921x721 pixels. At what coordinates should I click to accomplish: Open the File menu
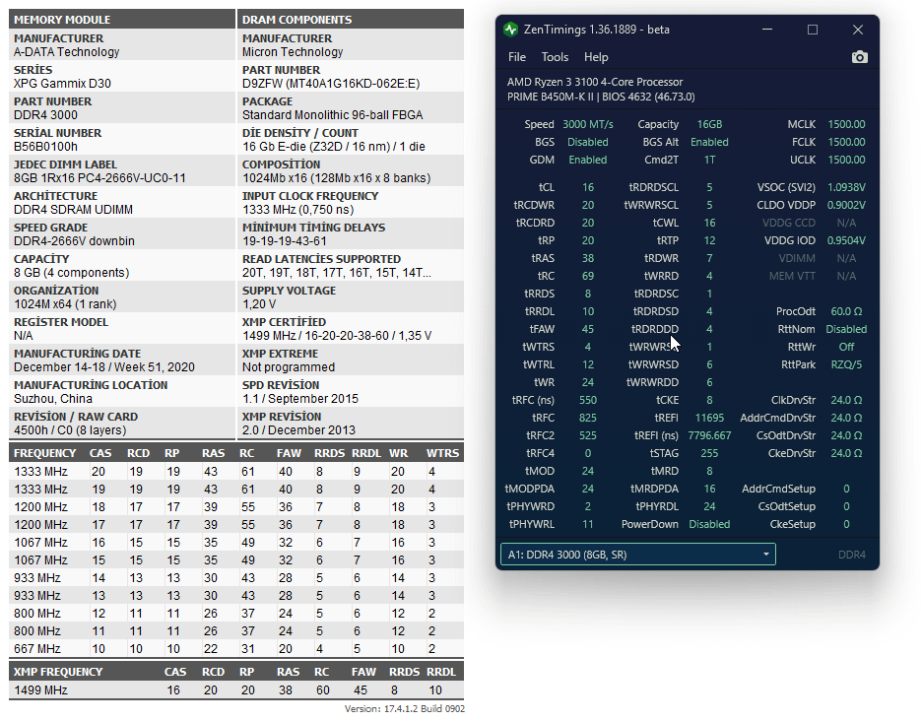[x=517, y=57]
